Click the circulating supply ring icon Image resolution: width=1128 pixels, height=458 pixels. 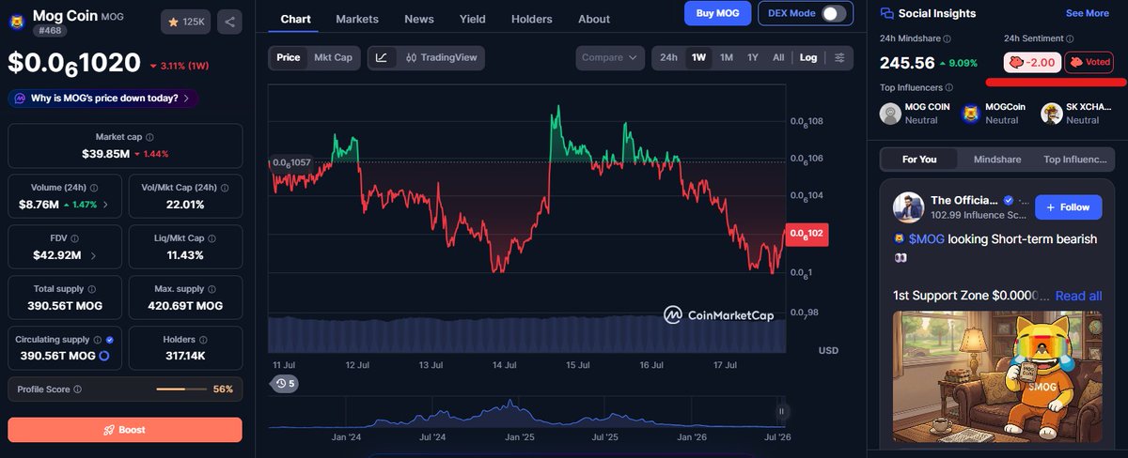[104, 356]
